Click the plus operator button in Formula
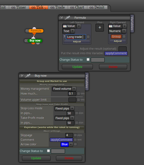The height and width of the screenshot is (165, 144). [100, 27]
